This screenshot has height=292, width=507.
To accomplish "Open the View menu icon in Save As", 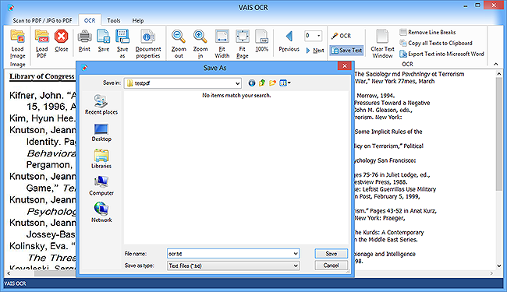I will coord(285,83).
